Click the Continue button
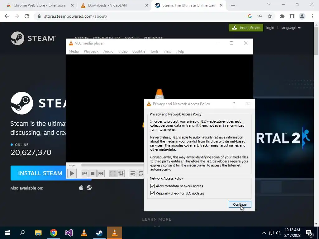 pos(240,204)
